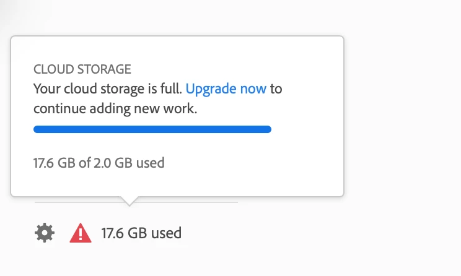Dismiss popover by clicking empty area right
Image resolution: width=461 pixels, height=276 pixels.
(403, 132)
